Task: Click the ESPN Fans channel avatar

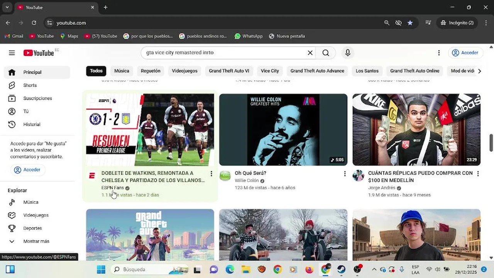Action: [x=92, y=176]
